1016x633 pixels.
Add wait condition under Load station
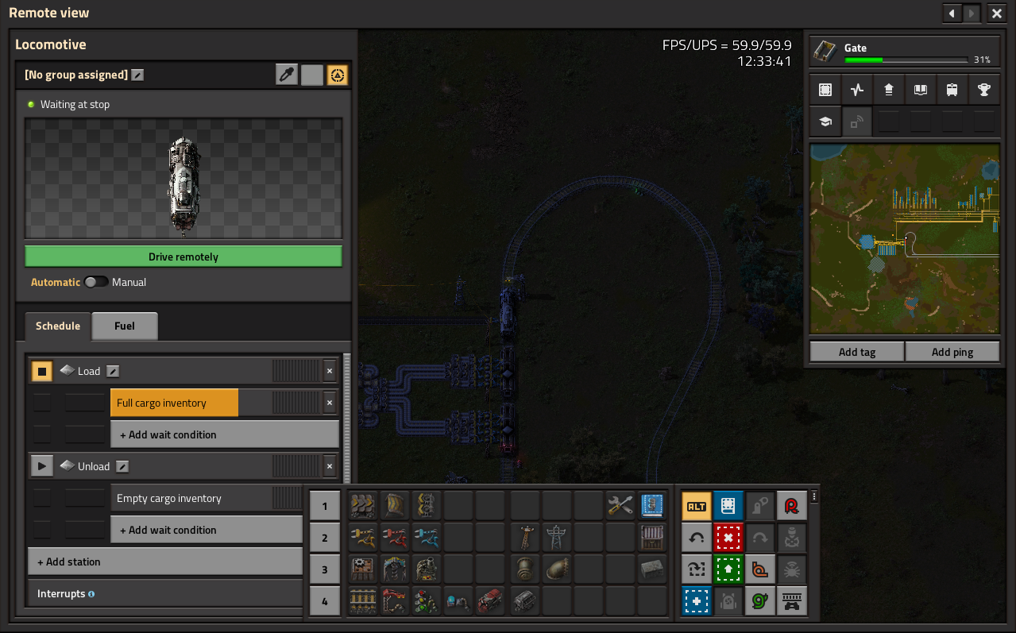pyautogui.click(x=225, y=434)
